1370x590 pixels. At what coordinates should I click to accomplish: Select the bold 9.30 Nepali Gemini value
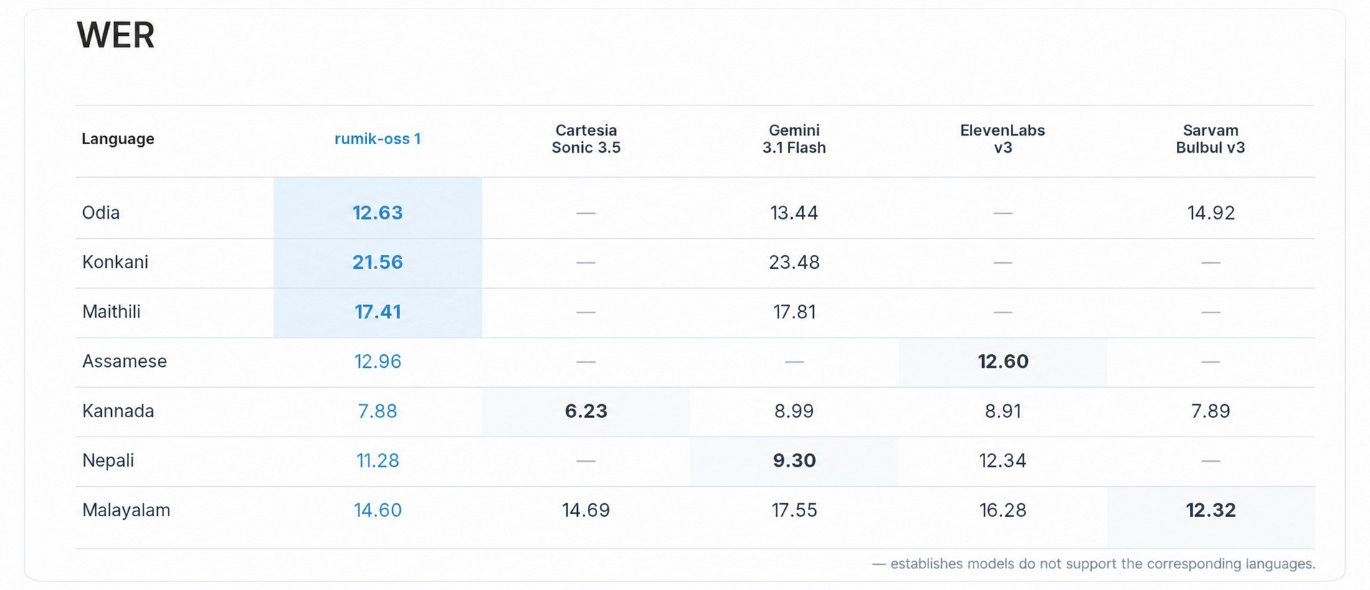point(794,460)
